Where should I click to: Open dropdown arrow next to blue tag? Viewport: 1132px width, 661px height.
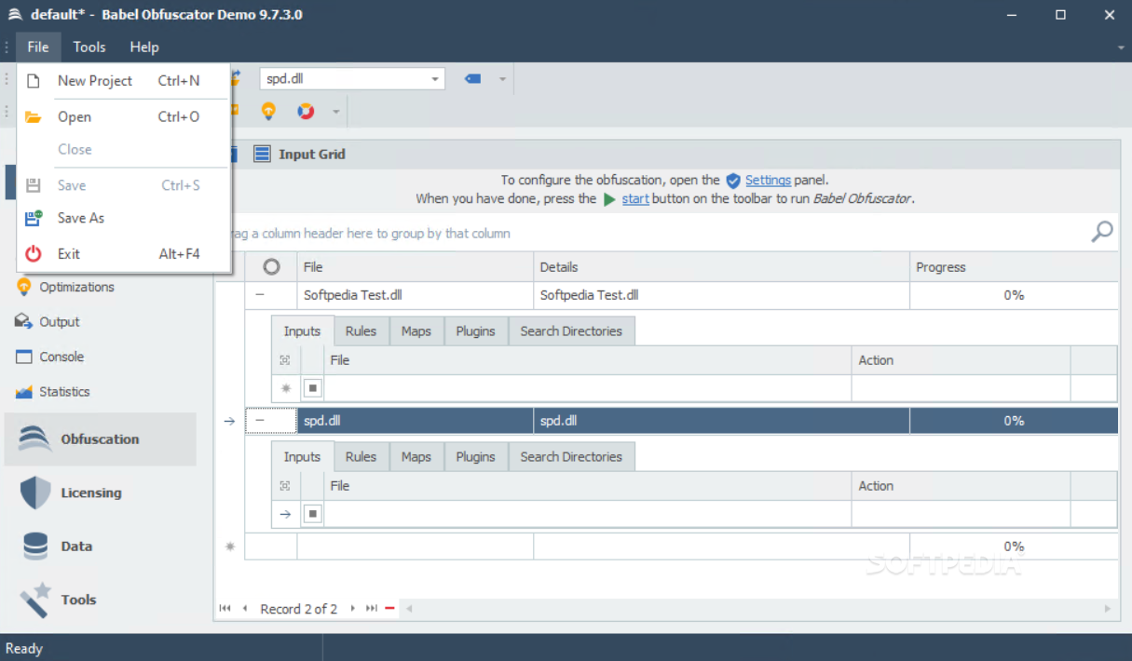pos(502,79)
